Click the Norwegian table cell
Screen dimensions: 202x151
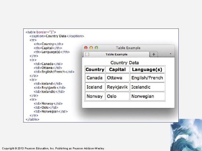pos(147,96)
